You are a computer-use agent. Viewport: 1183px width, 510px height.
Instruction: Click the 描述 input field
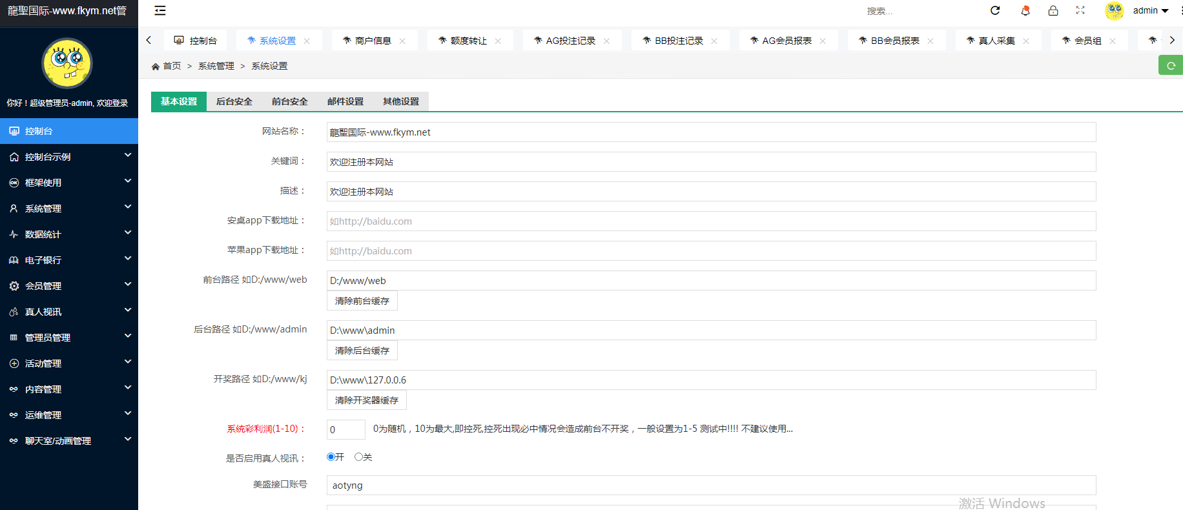point(712,192)
